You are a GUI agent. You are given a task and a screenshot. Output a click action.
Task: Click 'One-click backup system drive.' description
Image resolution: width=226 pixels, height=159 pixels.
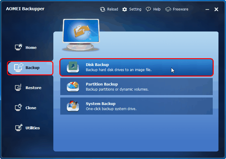(x=111, y=109)
